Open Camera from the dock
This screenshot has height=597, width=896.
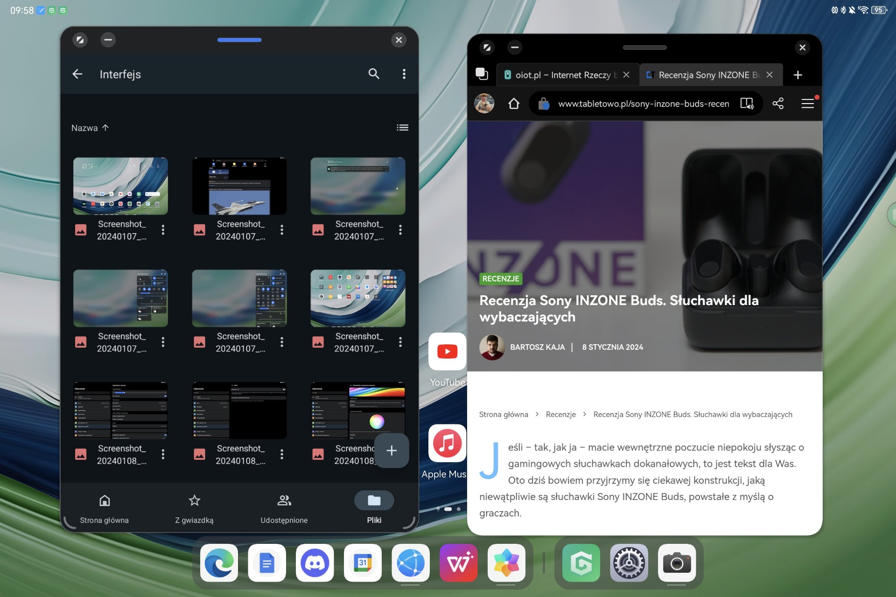pyautogui.click(x=677, y=563)
